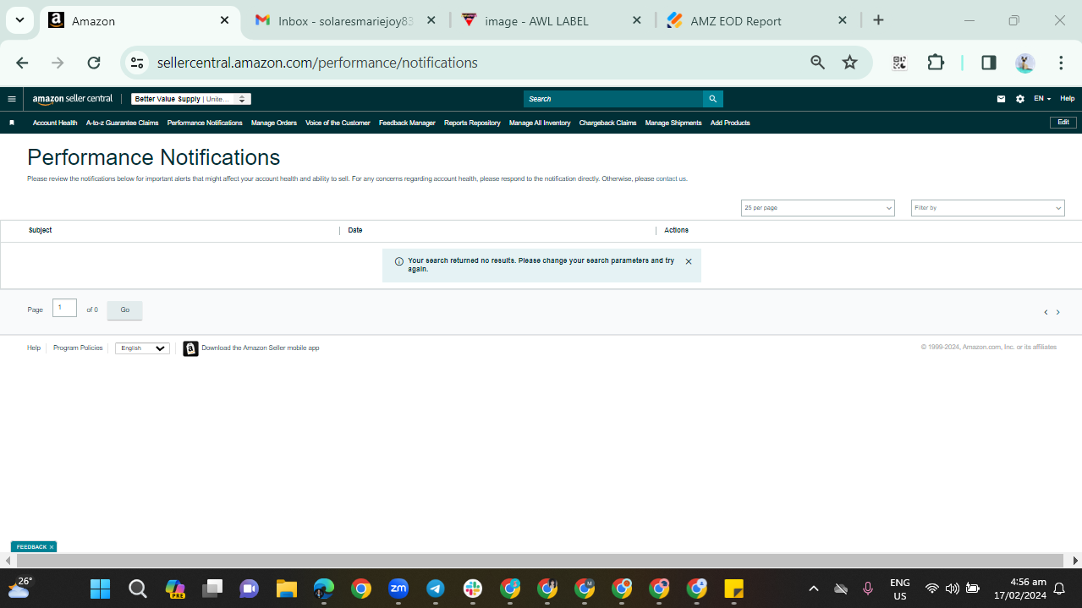Open the settings gear icon

pyautogui.click(x=1020, y=99)
